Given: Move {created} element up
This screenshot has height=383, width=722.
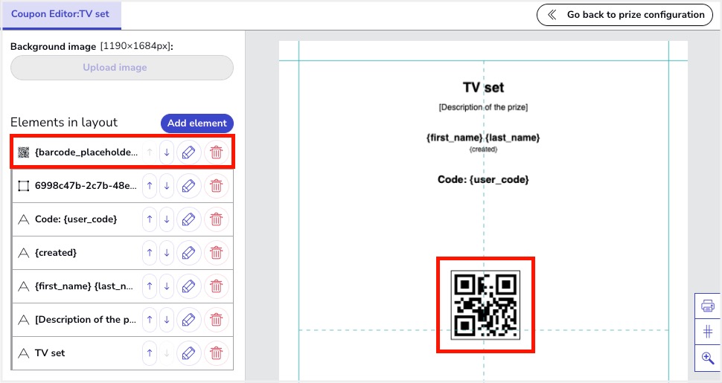Looking at the screenshot, I should click(150, 253).
